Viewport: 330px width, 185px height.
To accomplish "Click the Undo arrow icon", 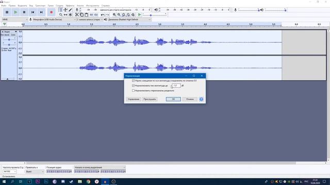I will pyautogui.click(x=103, y=15).
